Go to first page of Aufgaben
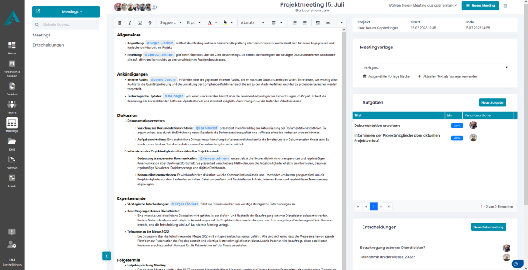 (359, 206)
